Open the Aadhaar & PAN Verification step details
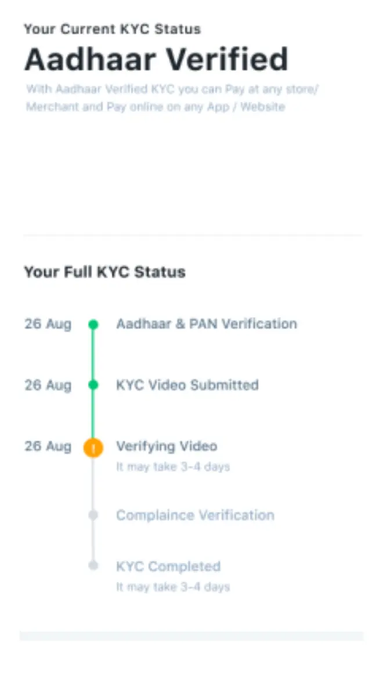 207,324
